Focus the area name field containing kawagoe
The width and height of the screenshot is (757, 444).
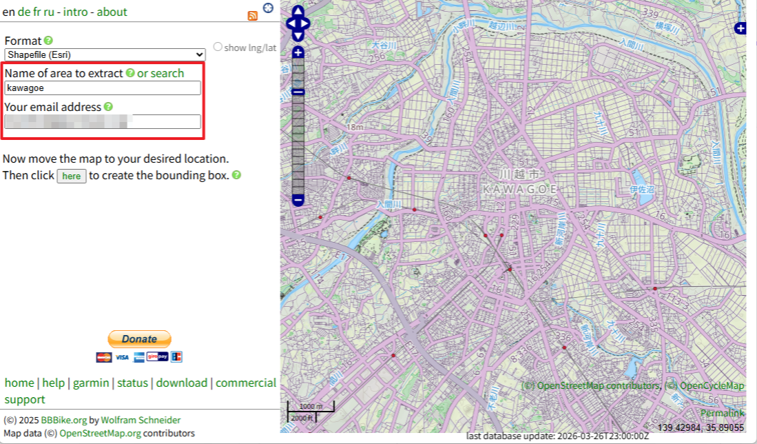tap(103, 88)
